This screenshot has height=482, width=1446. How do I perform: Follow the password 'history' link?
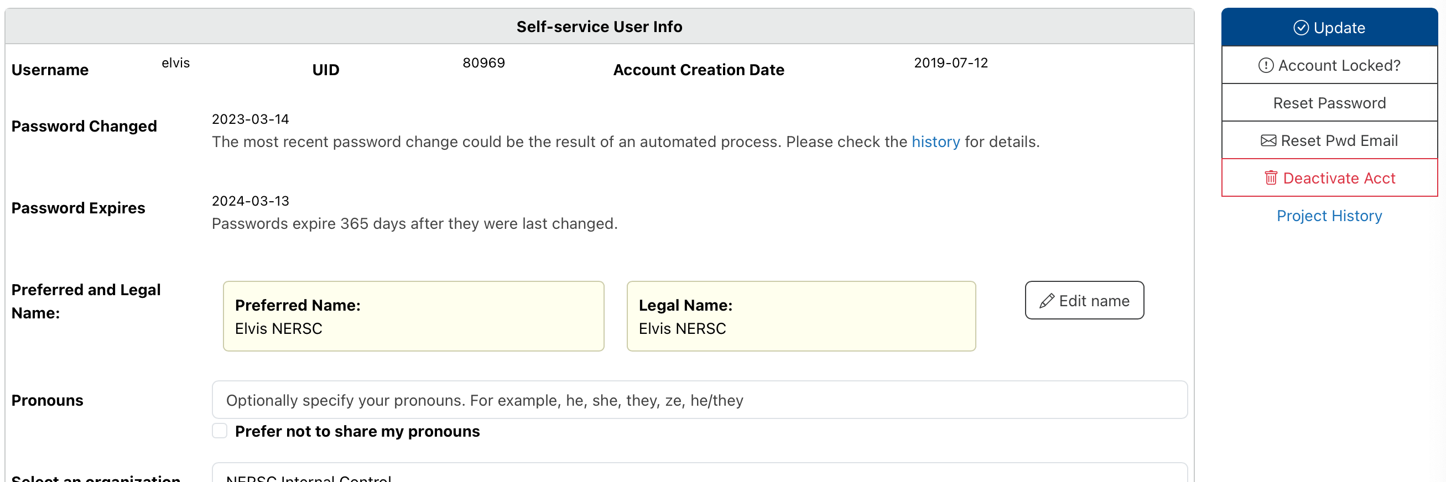pyautogui.click(x=935, y=142)
